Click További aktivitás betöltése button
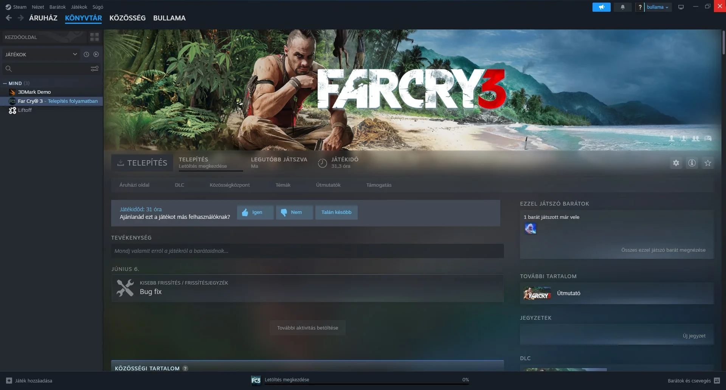 307,328
